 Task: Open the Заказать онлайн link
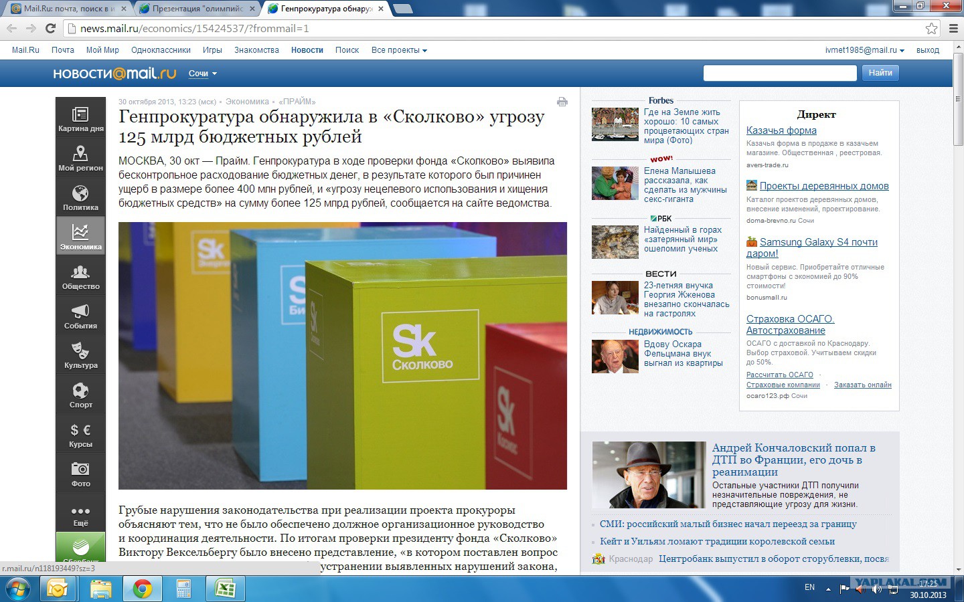[863, 385]
